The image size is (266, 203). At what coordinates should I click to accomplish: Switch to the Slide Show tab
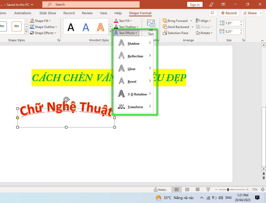(48, 13)
